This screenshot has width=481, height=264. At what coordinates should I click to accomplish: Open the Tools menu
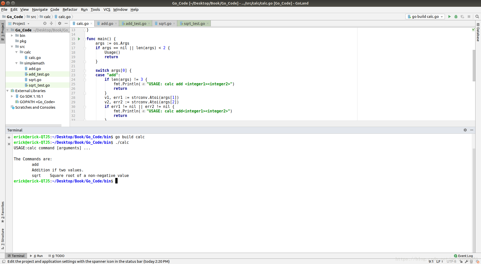tap(95, 10)
